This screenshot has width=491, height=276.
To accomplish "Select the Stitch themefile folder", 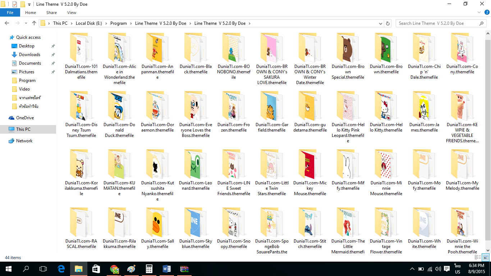I will pyautogui.click(x=310, y=228).
